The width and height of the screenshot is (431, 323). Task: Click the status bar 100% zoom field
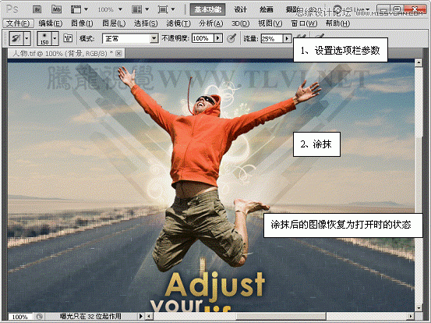click(19, 317)
